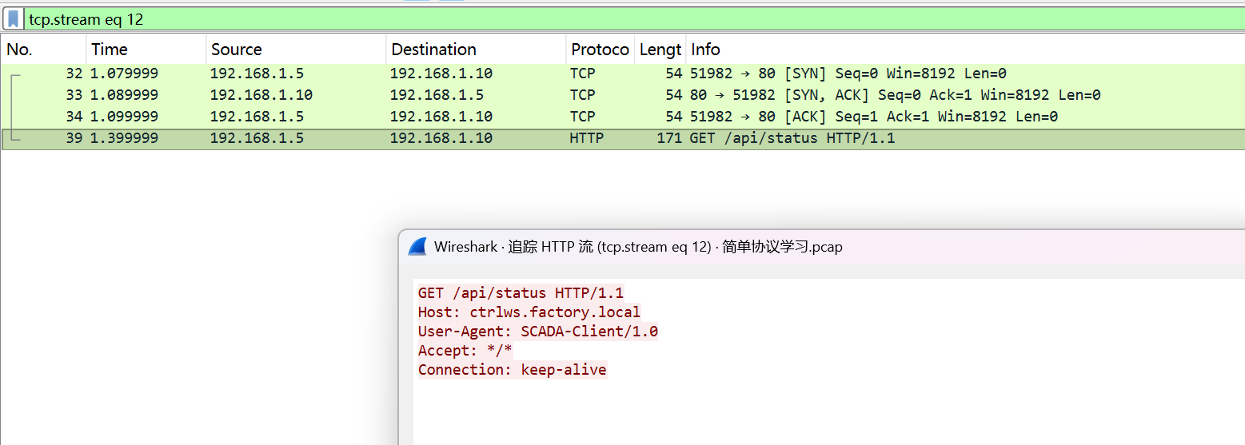Click the Connection: keep-alive line
Viewport: 1245px width, 445px height.
[512, 370]
